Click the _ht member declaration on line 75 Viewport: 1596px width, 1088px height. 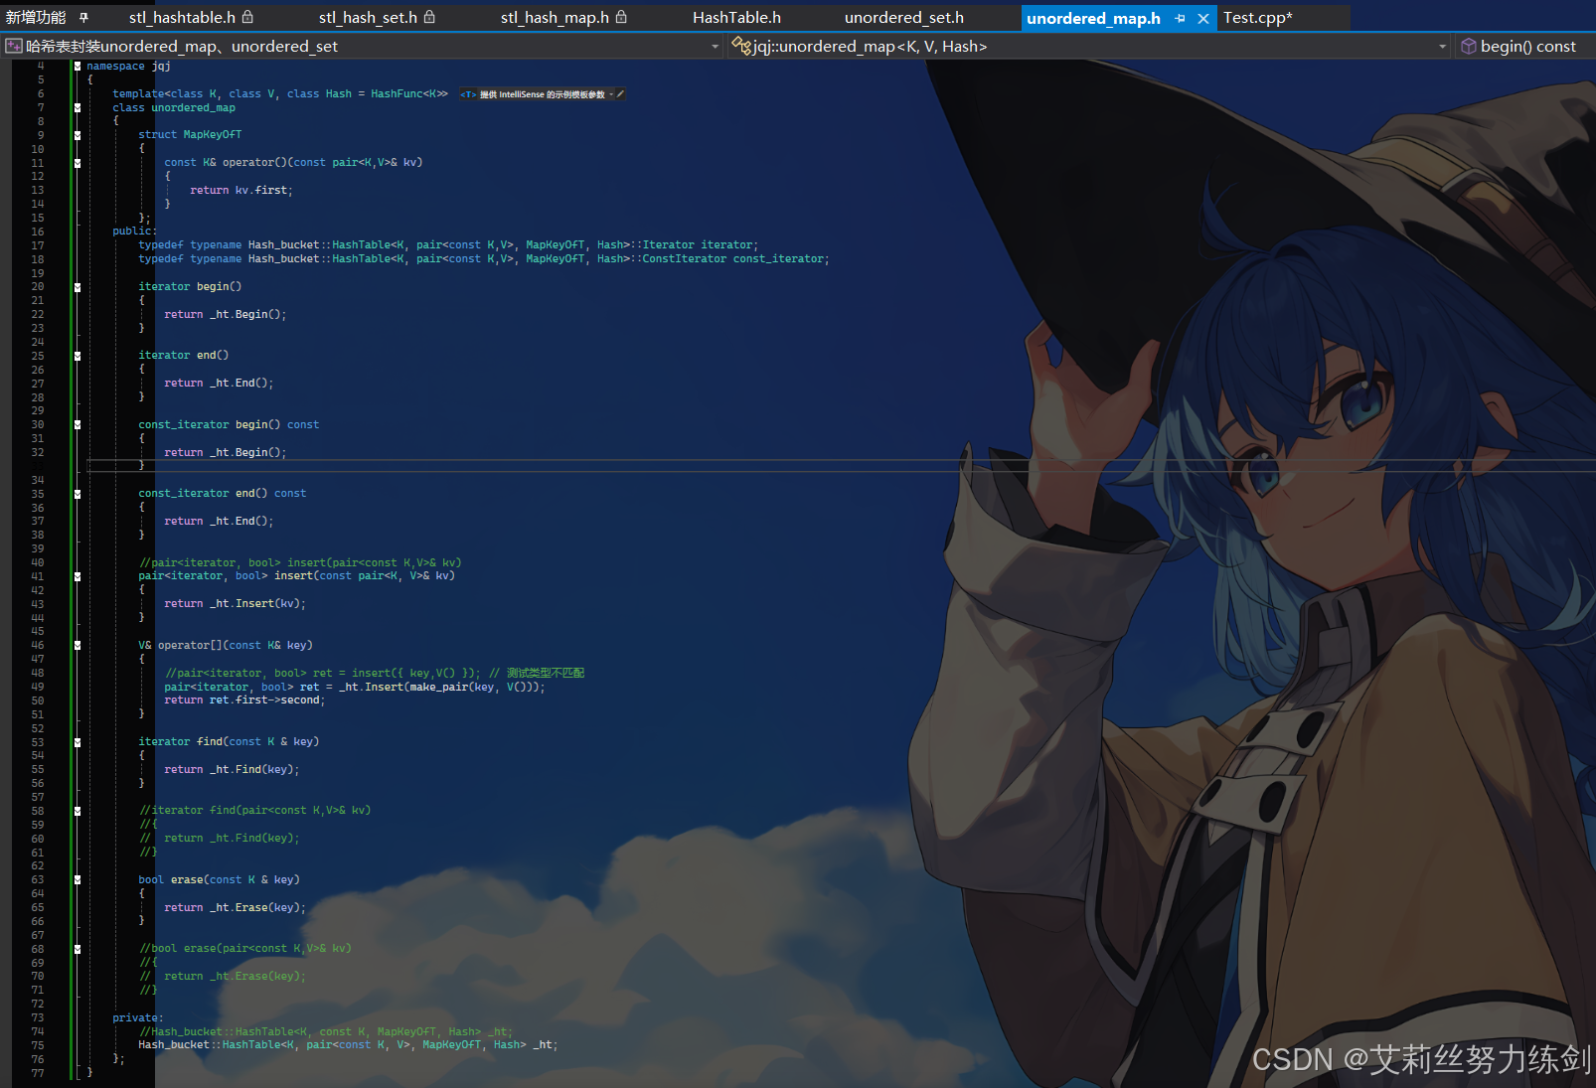[x=348, y=1044]
